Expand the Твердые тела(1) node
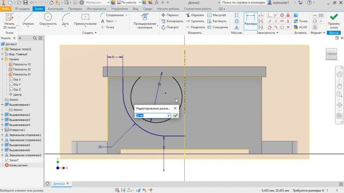This screenshot has height=193, width=344. [x=2, y=49]
